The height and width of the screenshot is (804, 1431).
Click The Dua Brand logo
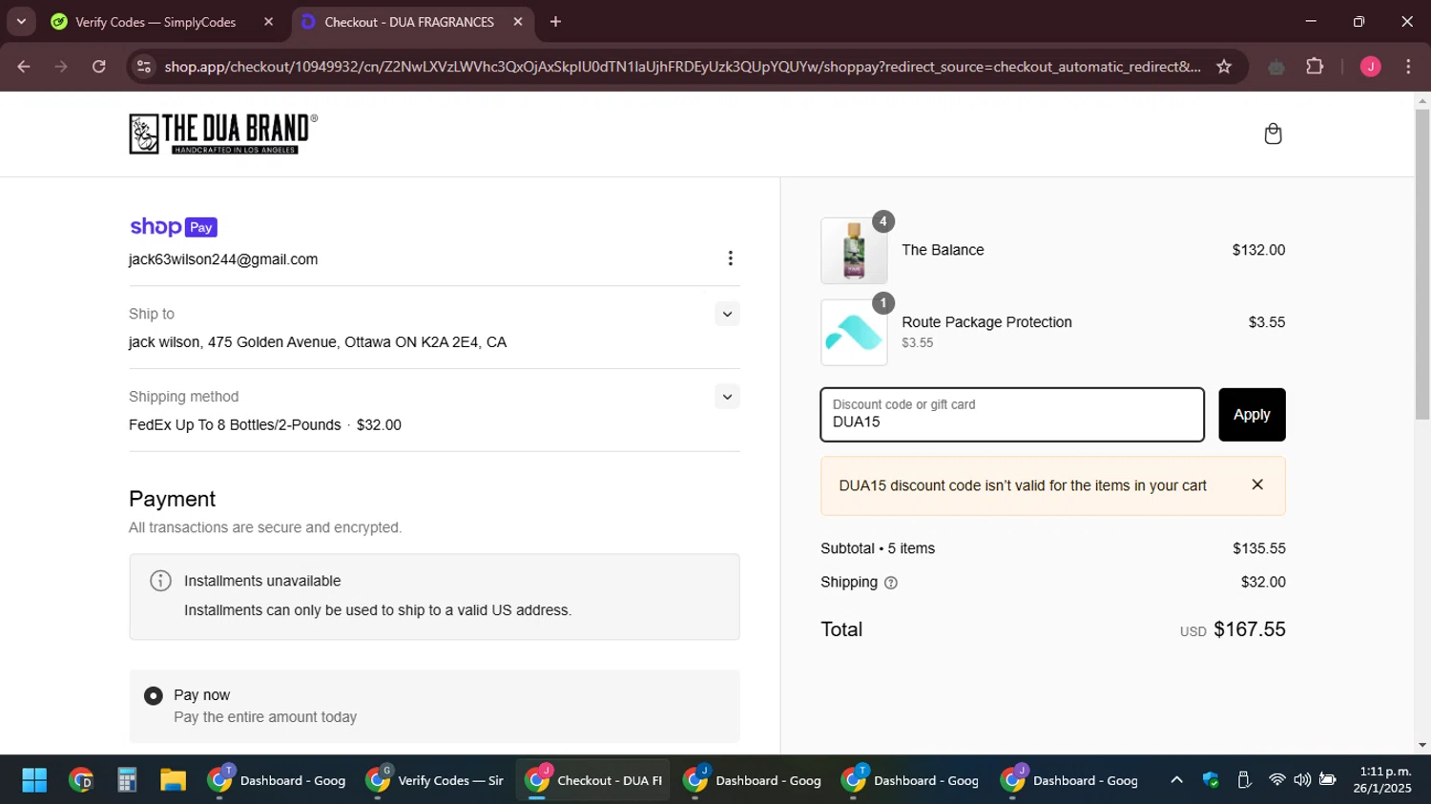pyautogui.click(x=223, y=134)
